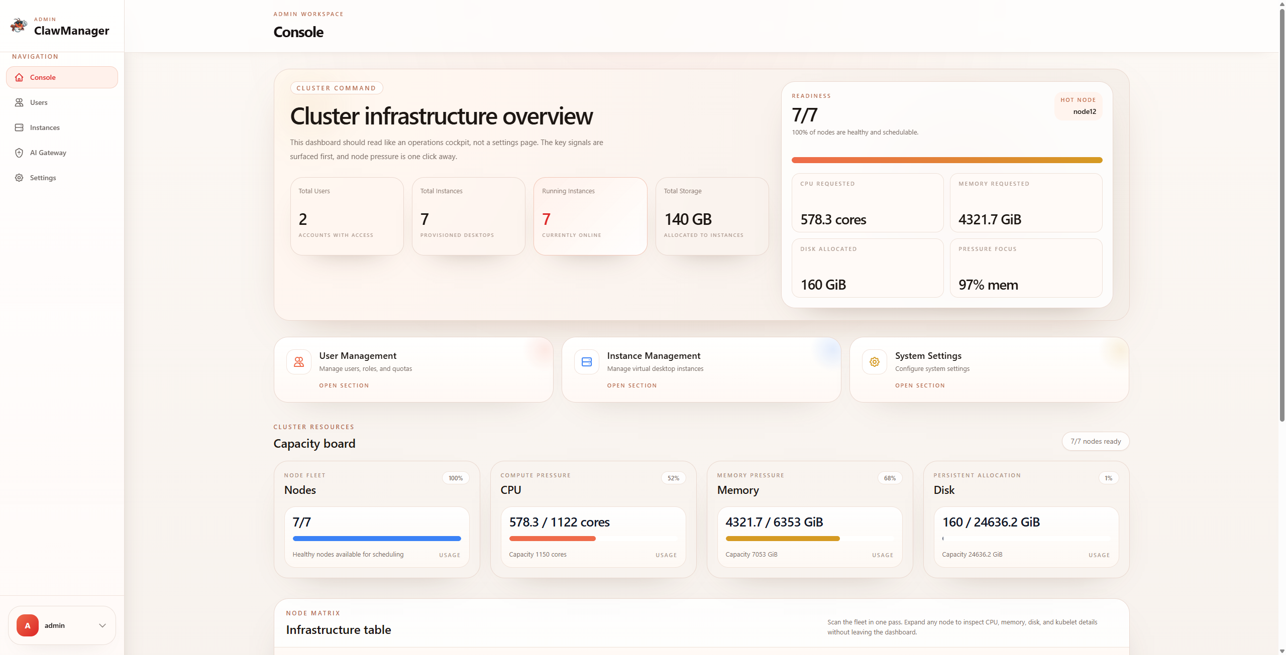Click the scrollbar down arrow
The height and width of the screenshot is (655, 1286).
pyautogui.click(x=1282, y=651)
